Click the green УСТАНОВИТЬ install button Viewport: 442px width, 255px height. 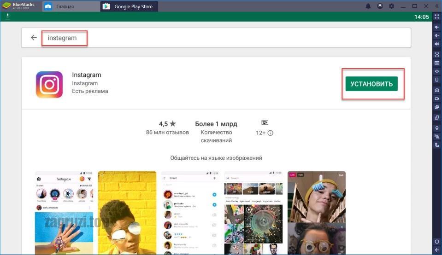pyautogui.click(x=371, y=84)
